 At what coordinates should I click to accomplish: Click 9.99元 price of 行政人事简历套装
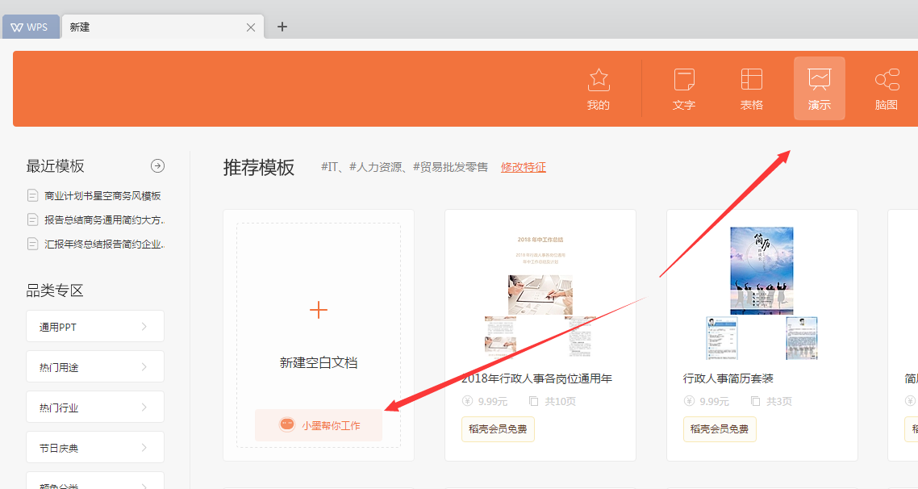coord(714,401)
